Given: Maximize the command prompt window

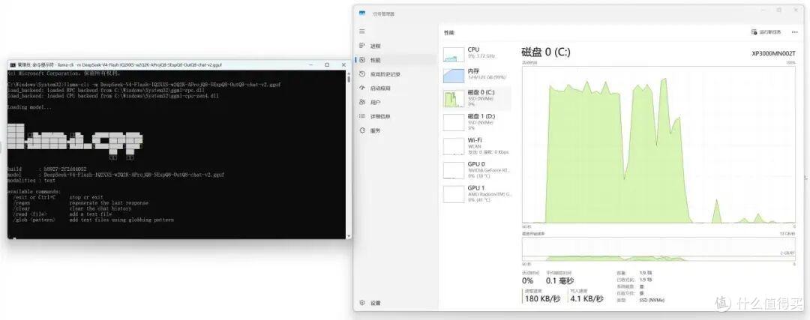Looking at the screenshot, I should click(327, 65).
